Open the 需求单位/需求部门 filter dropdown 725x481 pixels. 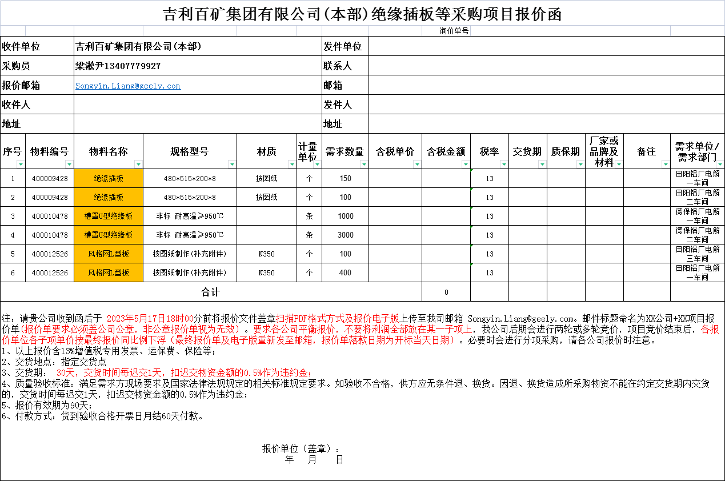coord(720,165)
